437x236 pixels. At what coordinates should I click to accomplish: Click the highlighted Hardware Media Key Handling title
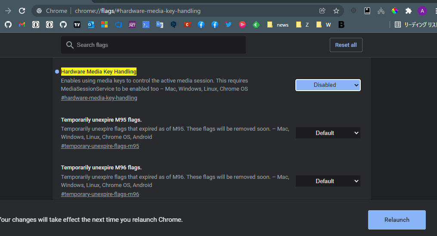coord(99,71)
